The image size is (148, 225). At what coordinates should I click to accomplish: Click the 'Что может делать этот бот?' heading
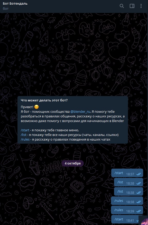pos(44,100)
